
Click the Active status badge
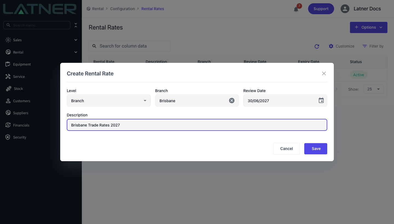point(358,75)
